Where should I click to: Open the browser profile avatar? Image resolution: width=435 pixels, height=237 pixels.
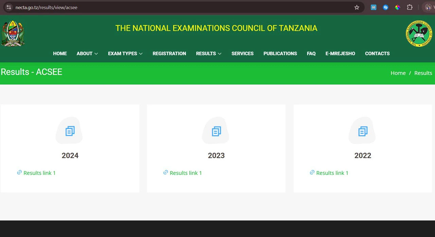coord(428,7)
